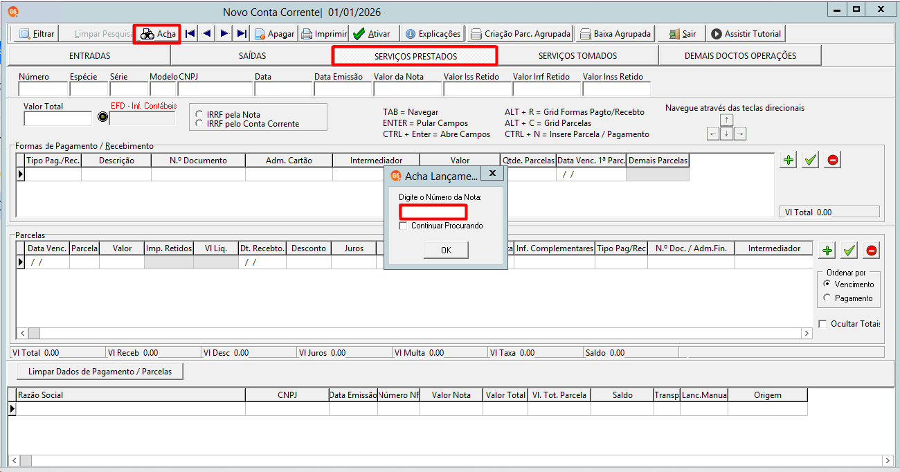Add a payment form with the green plus

point(788,160)
